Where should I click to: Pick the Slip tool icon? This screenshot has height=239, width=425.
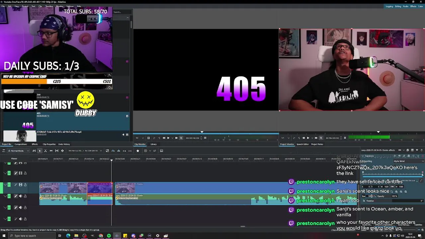[x=57, y=151]
